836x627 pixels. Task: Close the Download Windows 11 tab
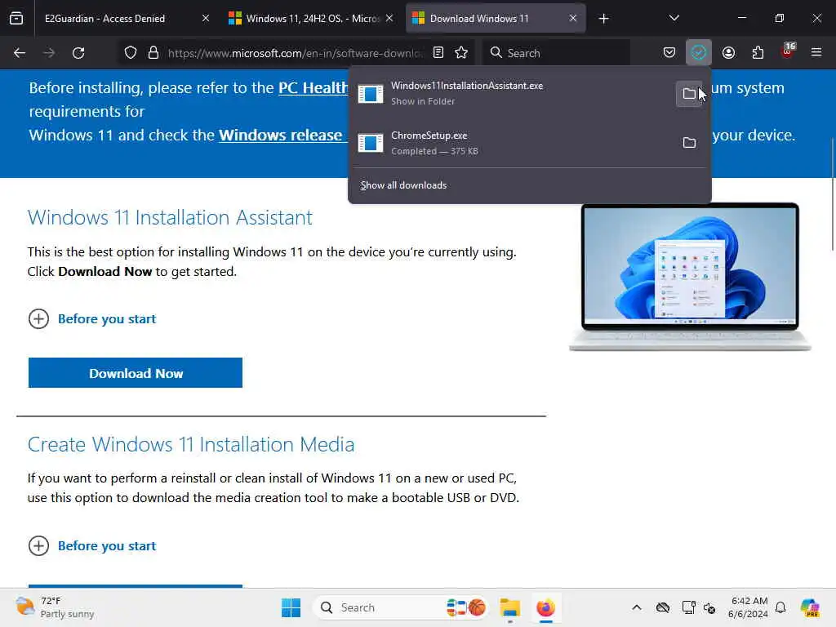pos(572,18)
